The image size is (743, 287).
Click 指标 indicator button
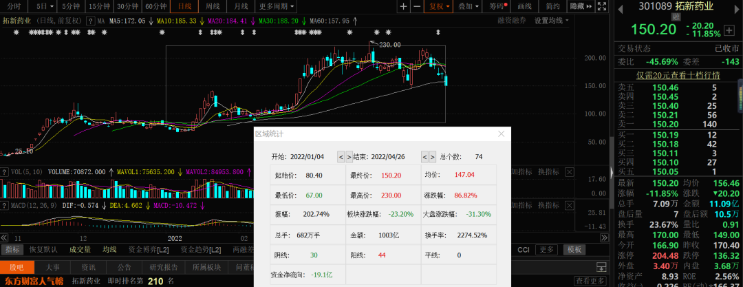pyautogui.click(x=13, y=250)
